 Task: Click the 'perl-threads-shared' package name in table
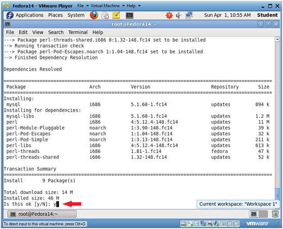coord(32,157)
